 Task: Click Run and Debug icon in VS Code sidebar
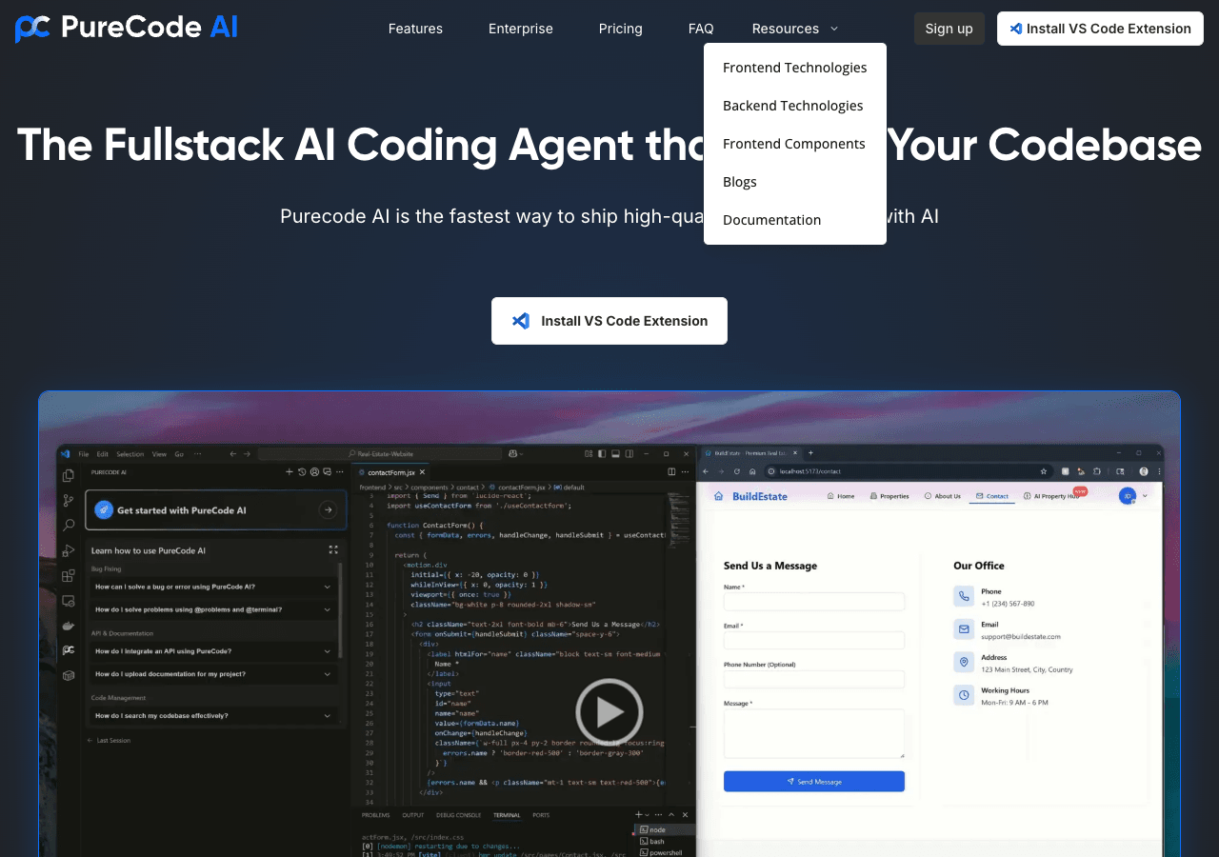click(69, 550)
